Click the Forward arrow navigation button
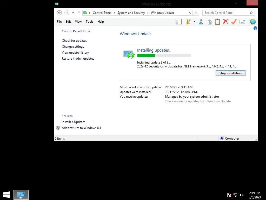 point(67,13)
